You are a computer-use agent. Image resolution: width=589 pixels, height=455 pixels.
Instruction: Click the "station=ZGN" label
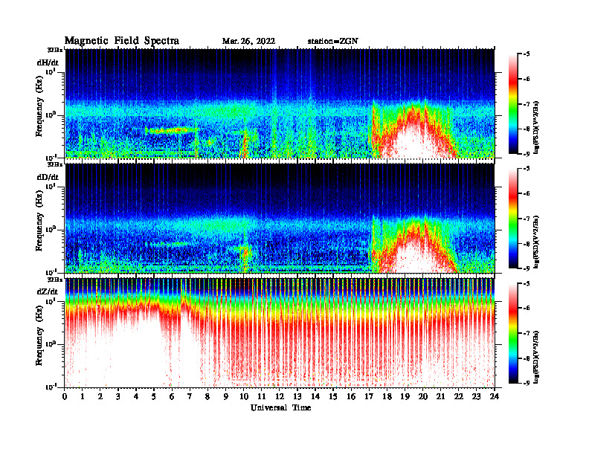(333, 41)
